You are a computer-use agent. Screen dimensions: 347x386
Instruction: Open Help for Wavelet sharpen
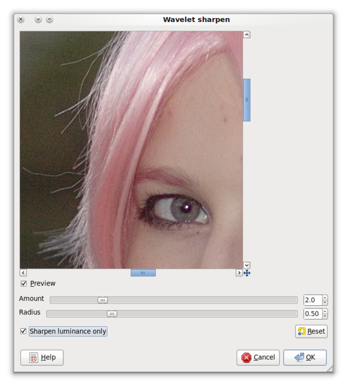click(42, 357)
